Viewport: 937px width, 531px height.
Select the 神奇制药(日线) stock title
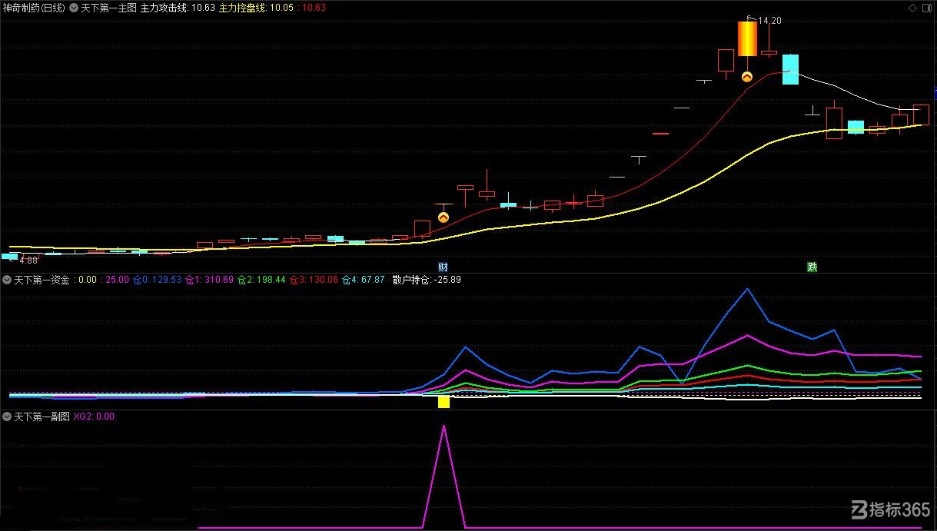pyautogui.click(x=35, y=8)
